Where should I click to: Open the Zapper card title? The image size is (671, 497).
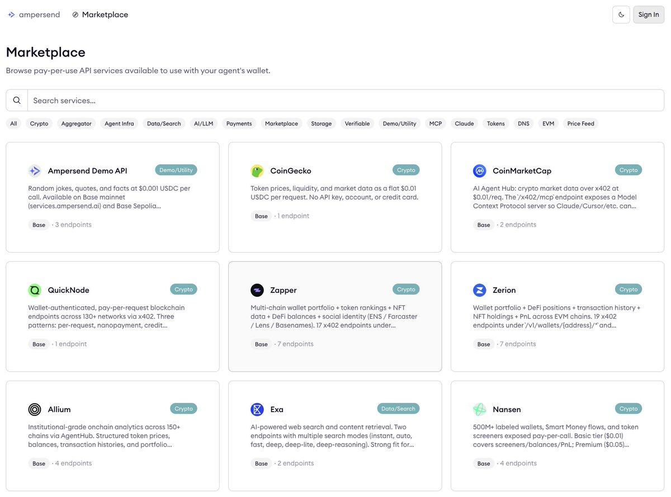(x=283, y=290)
